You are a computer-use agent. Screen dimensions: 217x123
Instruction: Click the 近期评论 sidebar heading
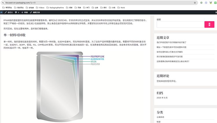point(163,76)
